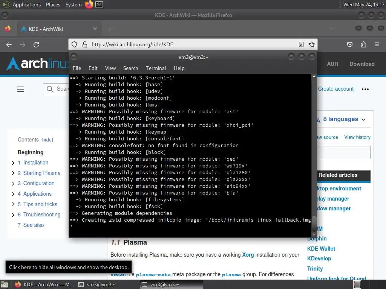Open the terminal Search menu
Screen dimensions: 386x289
pos(130,68)
